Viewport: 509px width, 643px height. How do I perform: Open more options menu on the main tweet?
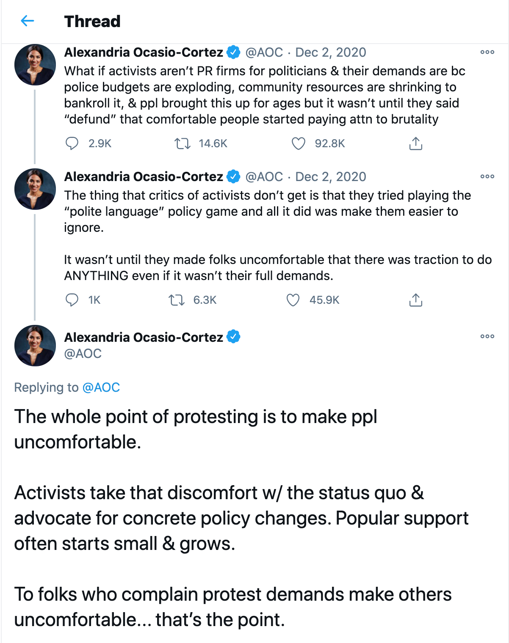click(487, 336)
